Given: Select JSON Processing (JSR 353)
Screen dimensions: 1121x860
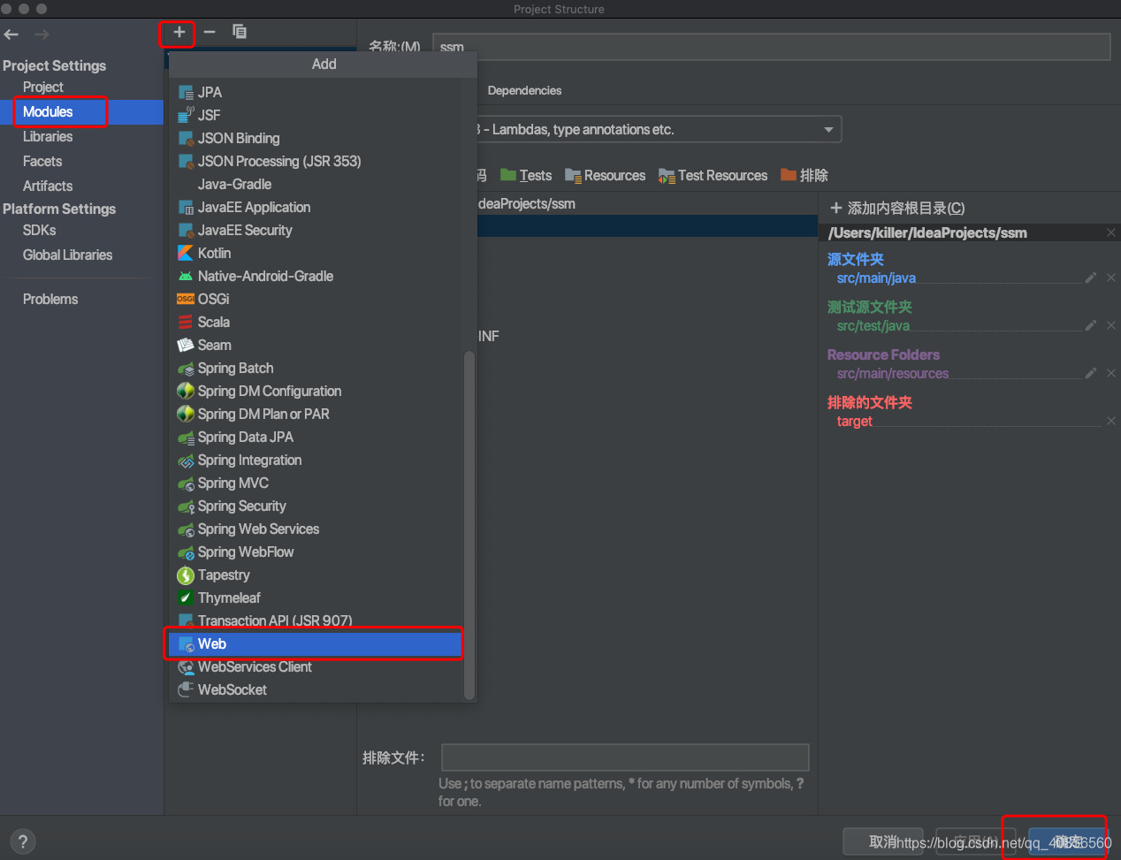Looking at the screenshot, I should click(x=316, y=161).
